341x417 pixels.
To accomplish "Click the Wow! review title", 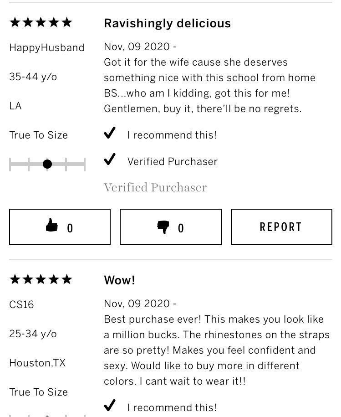I will pyautogui.click(x=119, y=280).
